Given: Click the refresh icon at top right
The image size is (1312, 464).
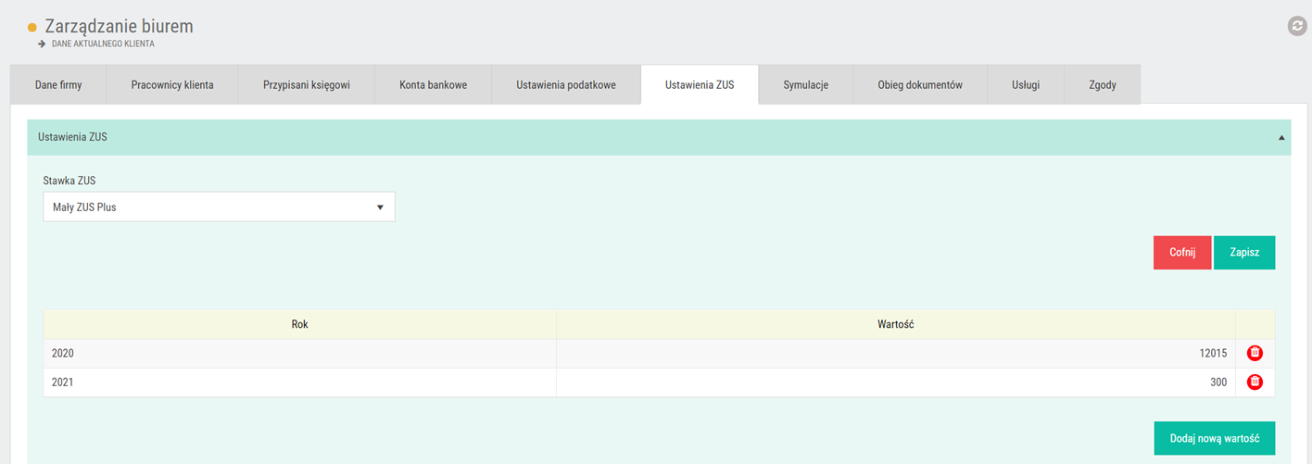Looking at the screenshot, I should (1297, 27).
